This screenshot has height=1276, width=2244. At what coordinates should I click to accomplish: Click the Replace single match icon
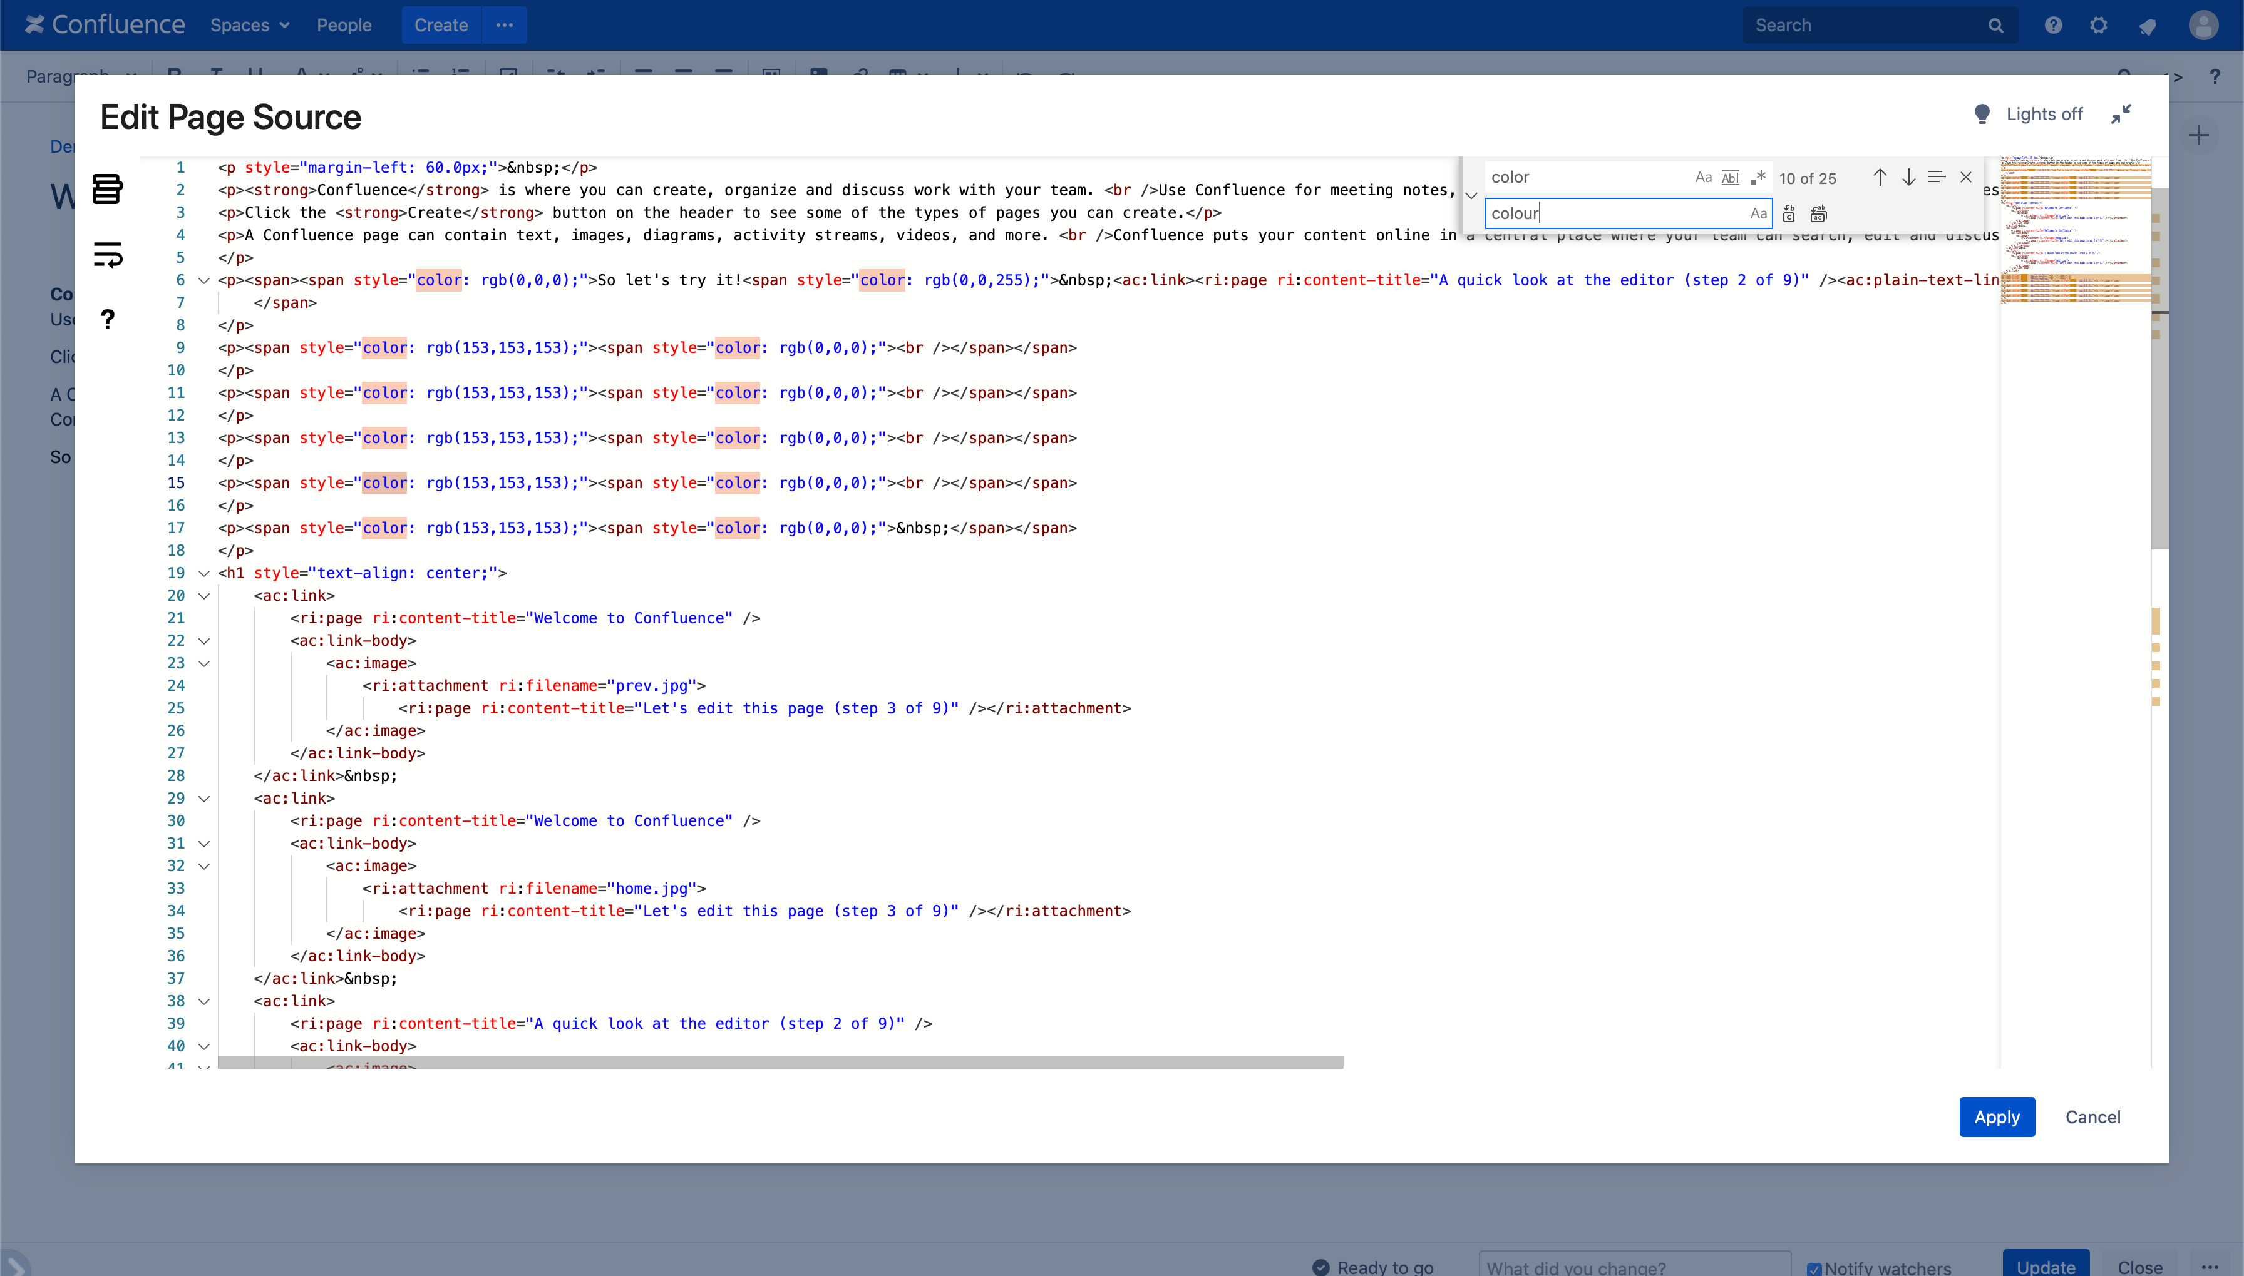(x=1789, y=214)
